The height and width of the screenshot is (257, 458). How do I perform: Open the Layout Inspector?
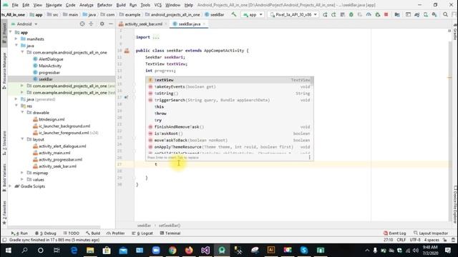pos(431,233)
